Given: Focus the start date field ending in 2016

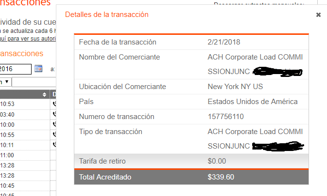Looking at the screenshot, I should pyautogui.click(x=16, y=69).
